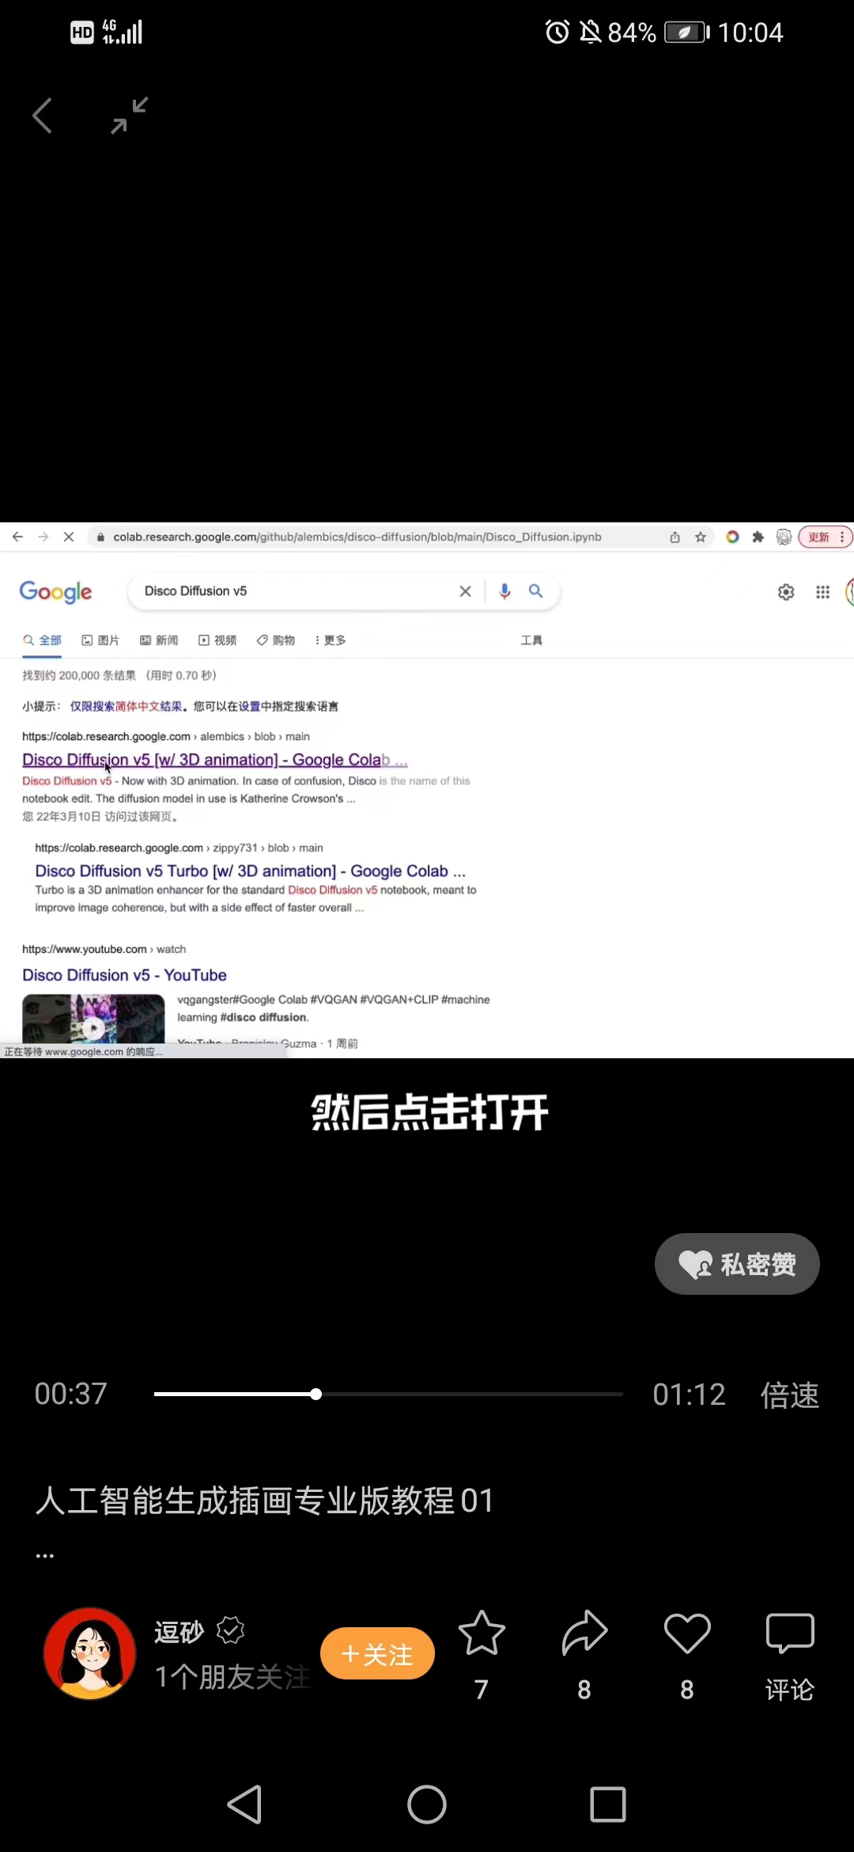Like the video with the heart icon
Viewport: 854px width, 1852px height.
(x=687, y=1634)
